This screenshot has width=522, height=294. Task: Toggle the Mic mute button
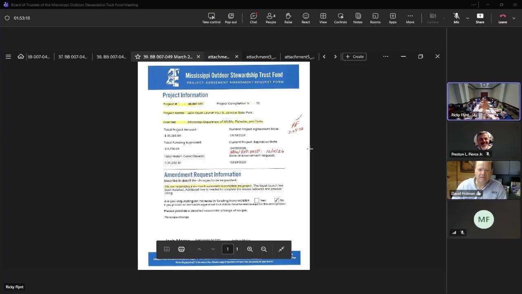pos(456,18)
